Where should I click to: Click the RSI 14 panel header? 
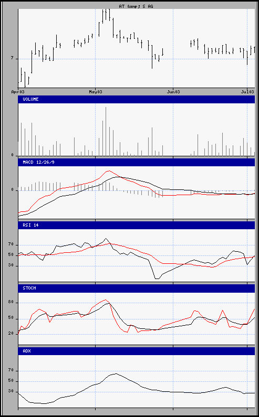[137, 225]
